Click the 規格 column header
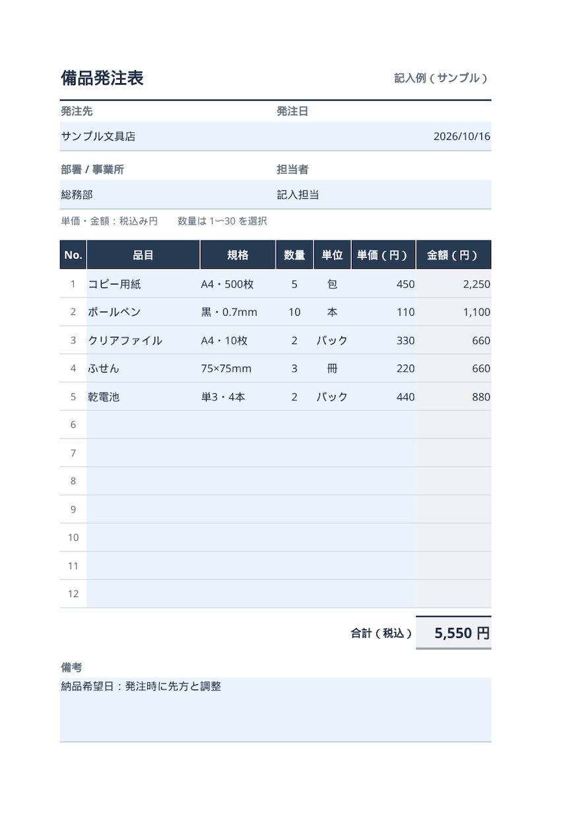Viewport: 579px width, 819px height. click(238, 255)
